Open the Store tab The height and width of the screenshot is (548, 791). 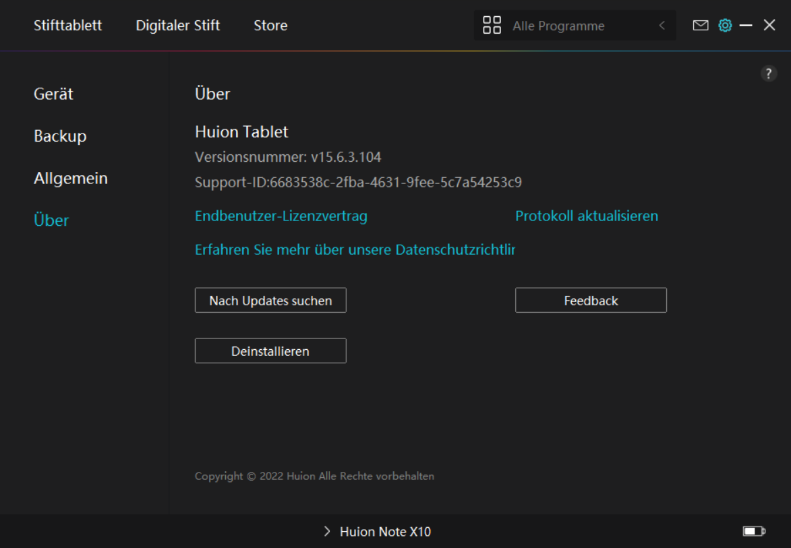tap(270, 25)
